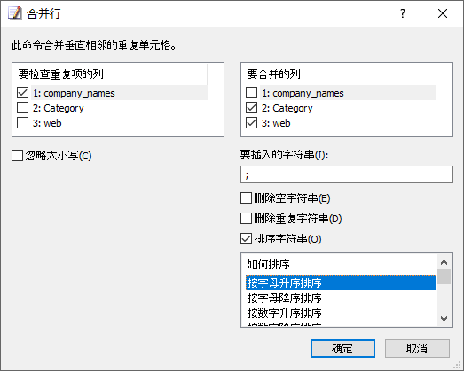The height and width of the screenshot is (371, 464).
Task: Check web in duplicate-check column list
Action: coord(23,122)
